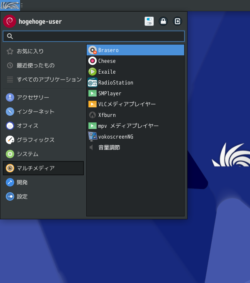Click the Exaile entry text
The height and width of the screenshot is (283, 250).
107,72
